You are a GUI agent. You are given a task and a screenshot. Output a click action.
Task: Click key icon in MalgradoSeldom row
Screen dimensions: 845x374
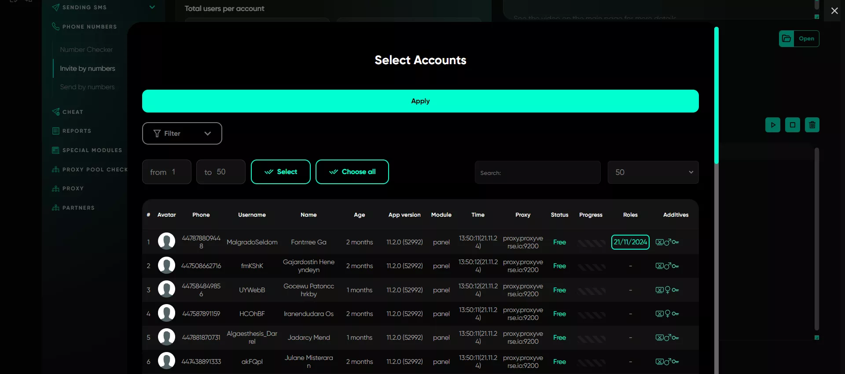(676, 242)
